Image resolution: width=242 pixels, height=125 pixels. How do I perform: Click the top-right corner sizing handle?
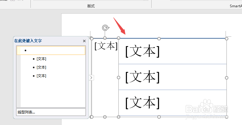click(x=226, y=39)
